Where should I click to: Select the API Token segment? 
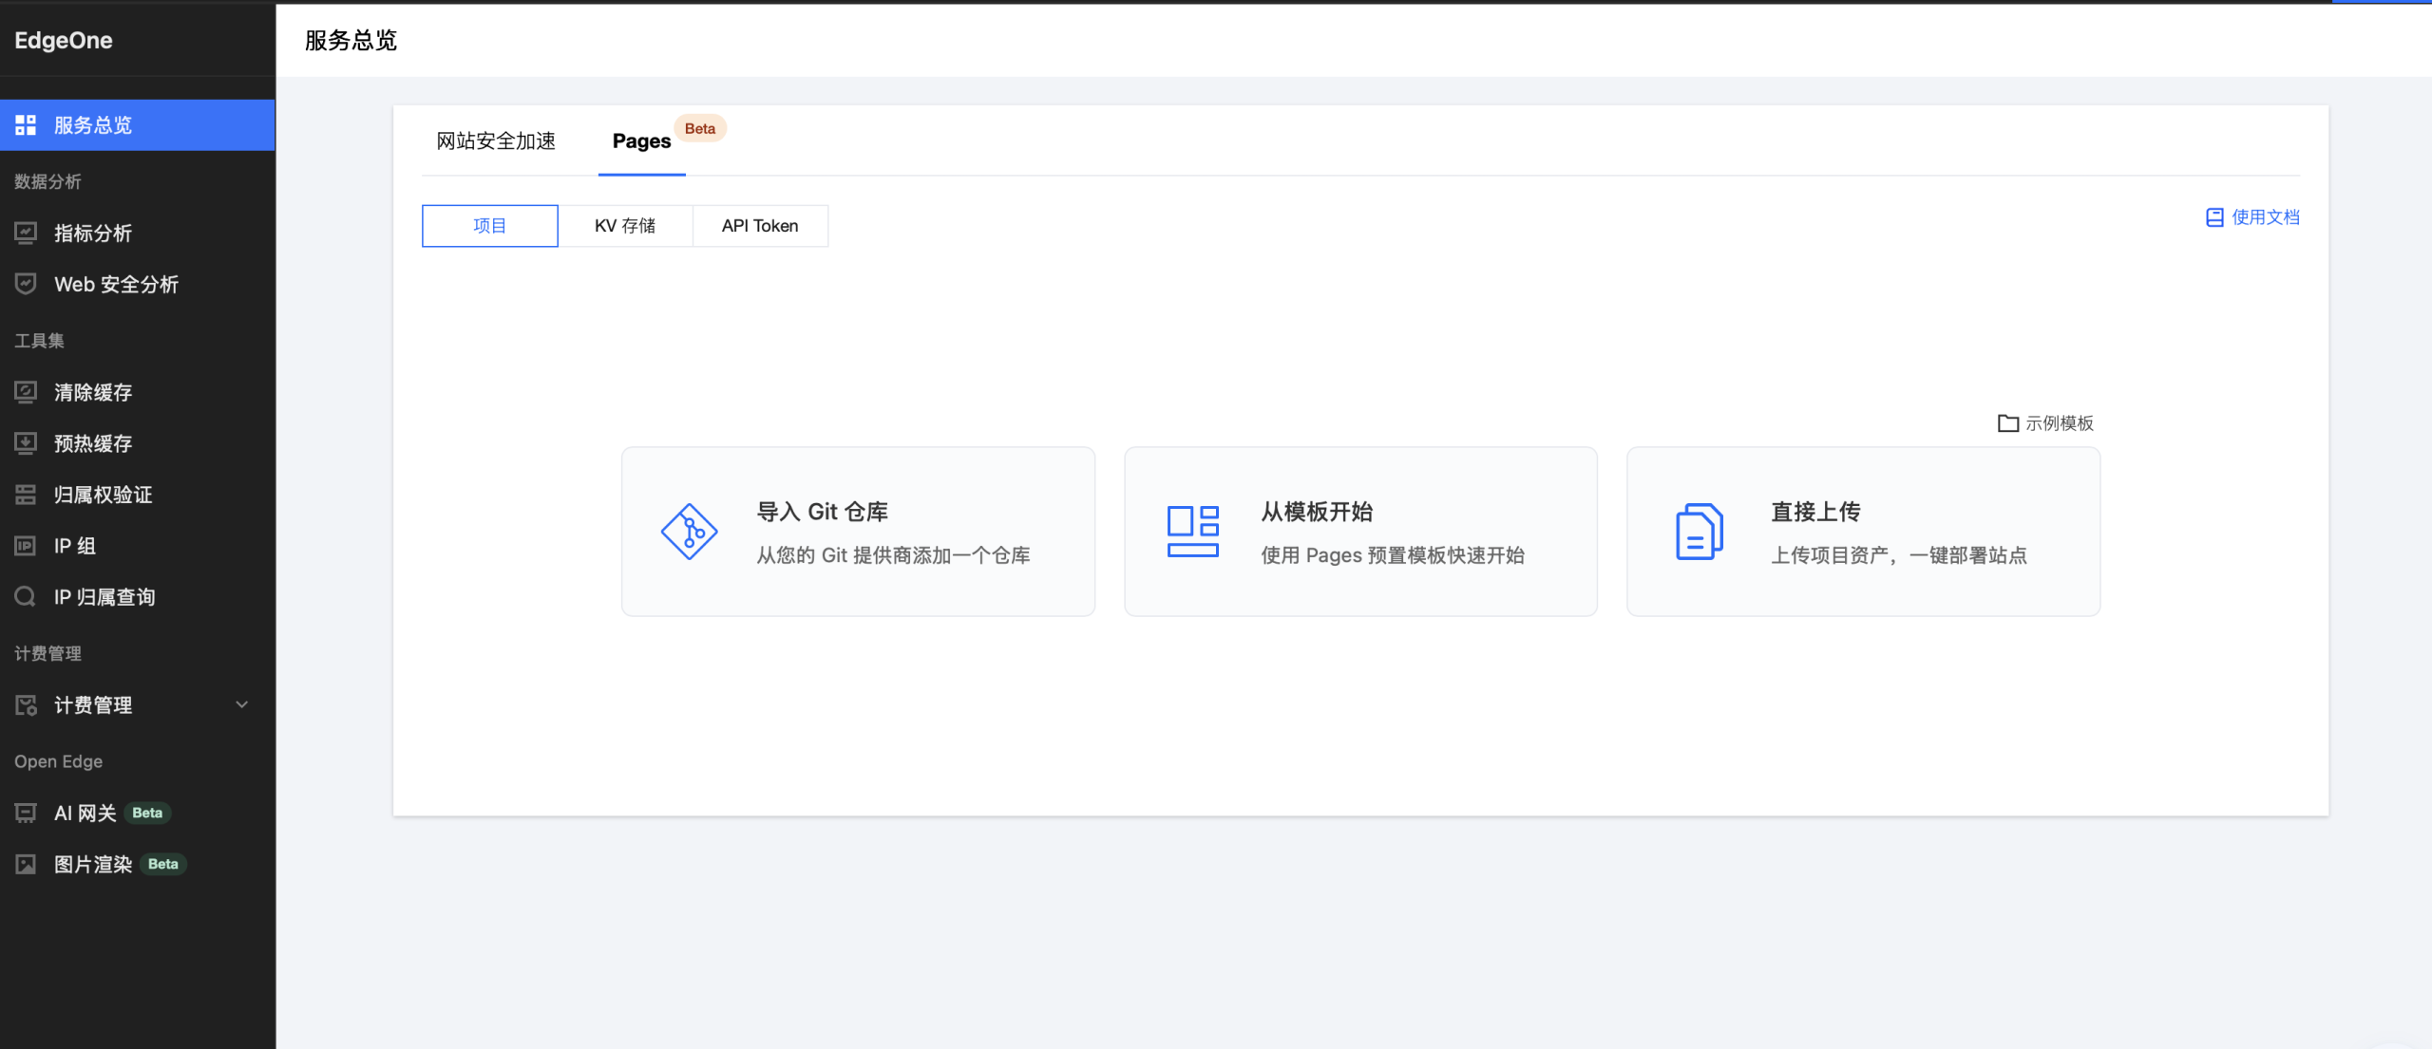760,226
